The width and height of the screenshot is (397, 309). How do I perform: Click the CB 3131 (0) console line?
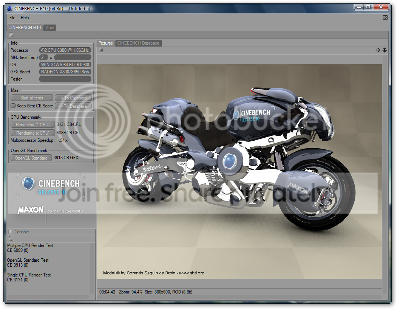coord(18,280)
